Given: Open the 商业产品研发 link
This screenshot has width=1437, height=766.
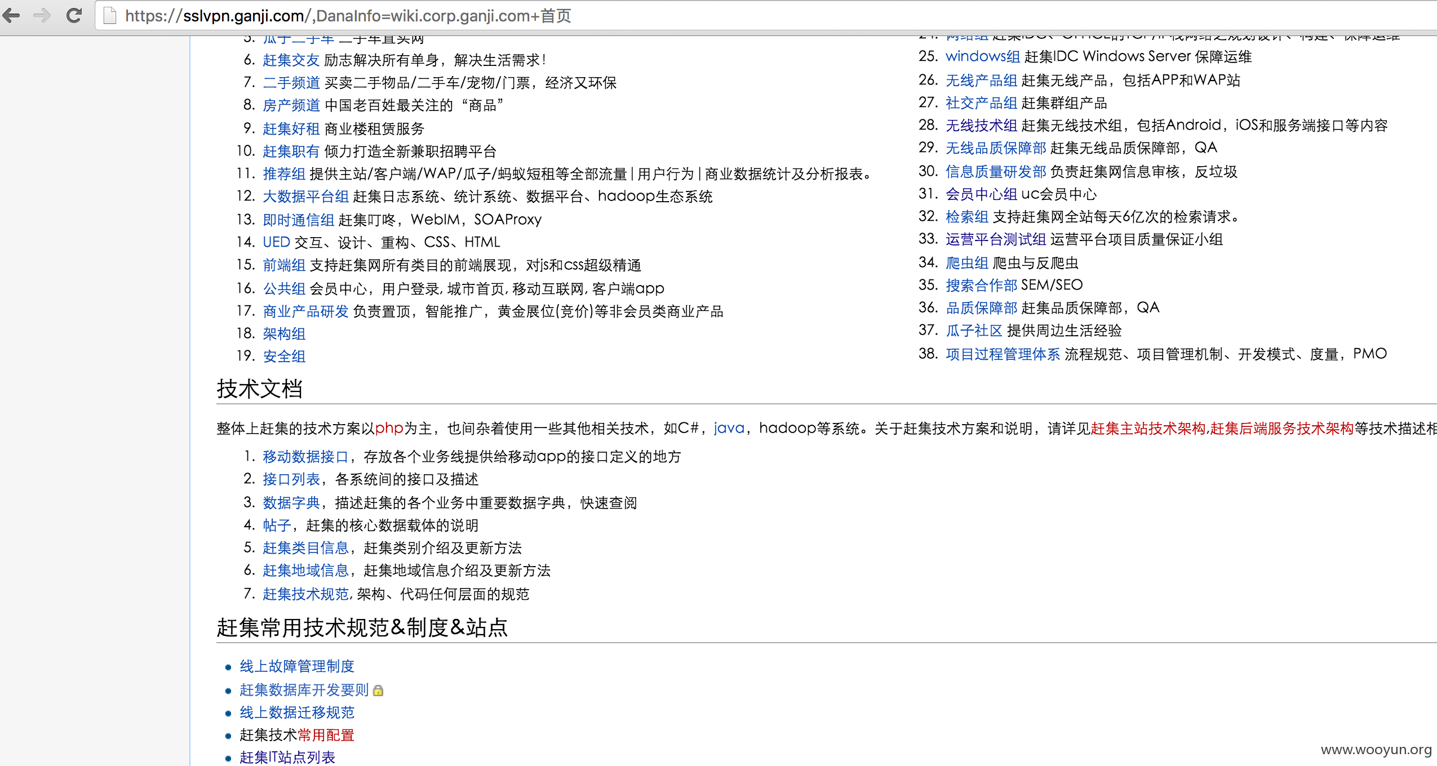Looking at the screenshot, I should 305,311.
